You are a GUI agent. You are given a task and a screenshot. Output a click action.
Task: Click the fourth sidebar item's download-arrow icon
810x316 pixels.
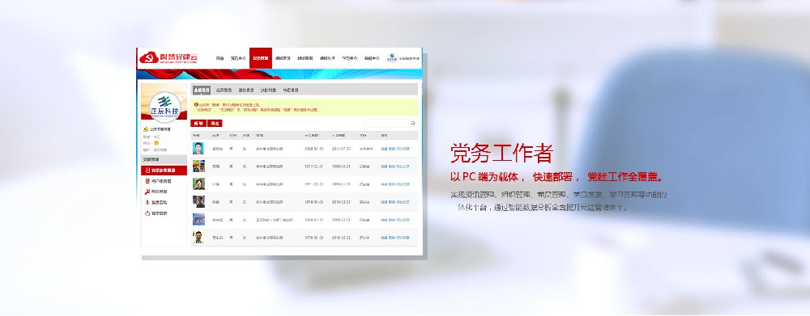point(147,202)
